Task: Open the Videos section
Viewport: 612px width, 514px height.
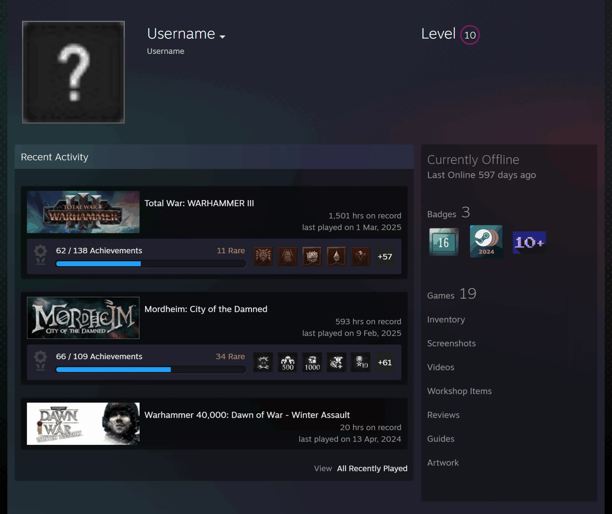Action: pos(441,367)
